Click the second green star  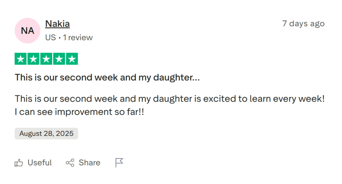[x=33, y=59]
